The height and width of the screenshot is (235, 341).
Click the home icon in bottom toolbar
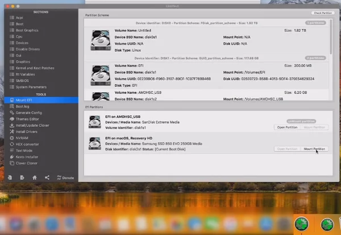tap(34, 178)
